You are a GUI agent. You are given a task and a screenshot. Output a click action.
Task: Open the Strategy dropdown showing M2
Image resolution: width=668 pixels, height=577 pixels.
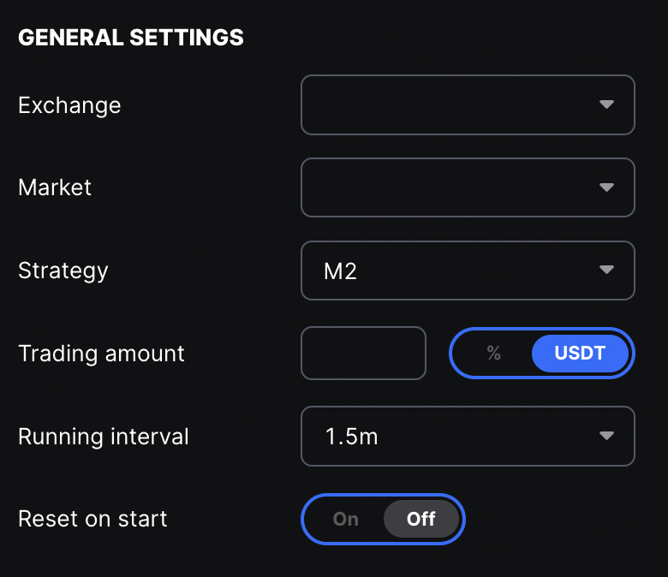pos(454,271)
